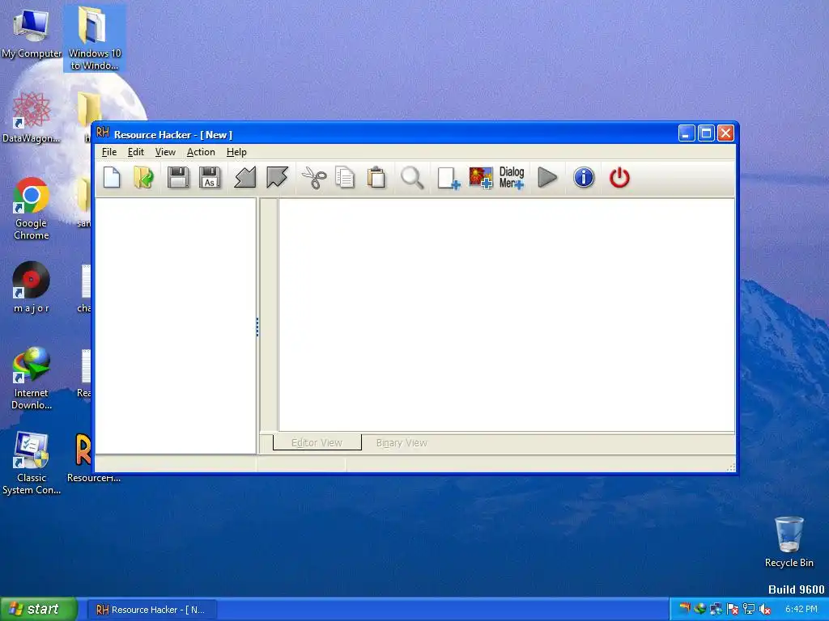Screen dimensions: 829x621
Task: Click the resource tree pane on the left
Action: [176, 326]
